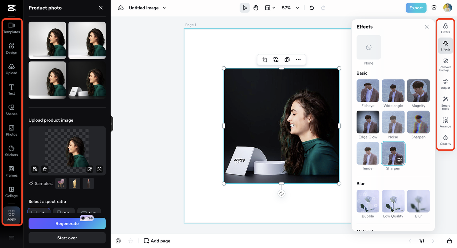The height and width of the screenshot is (248, 457).
Task: Click Add page
Action: pyautogui.click(x=157, y=241)
